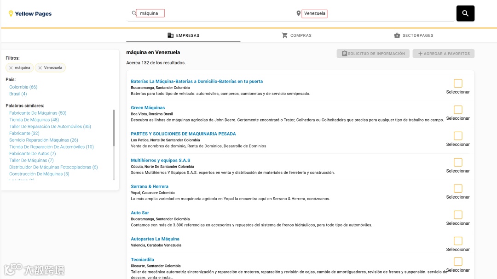This screenshot has width=497, height=279.
Task: Open the Auto Sur listing
Action: click(140, 213)
